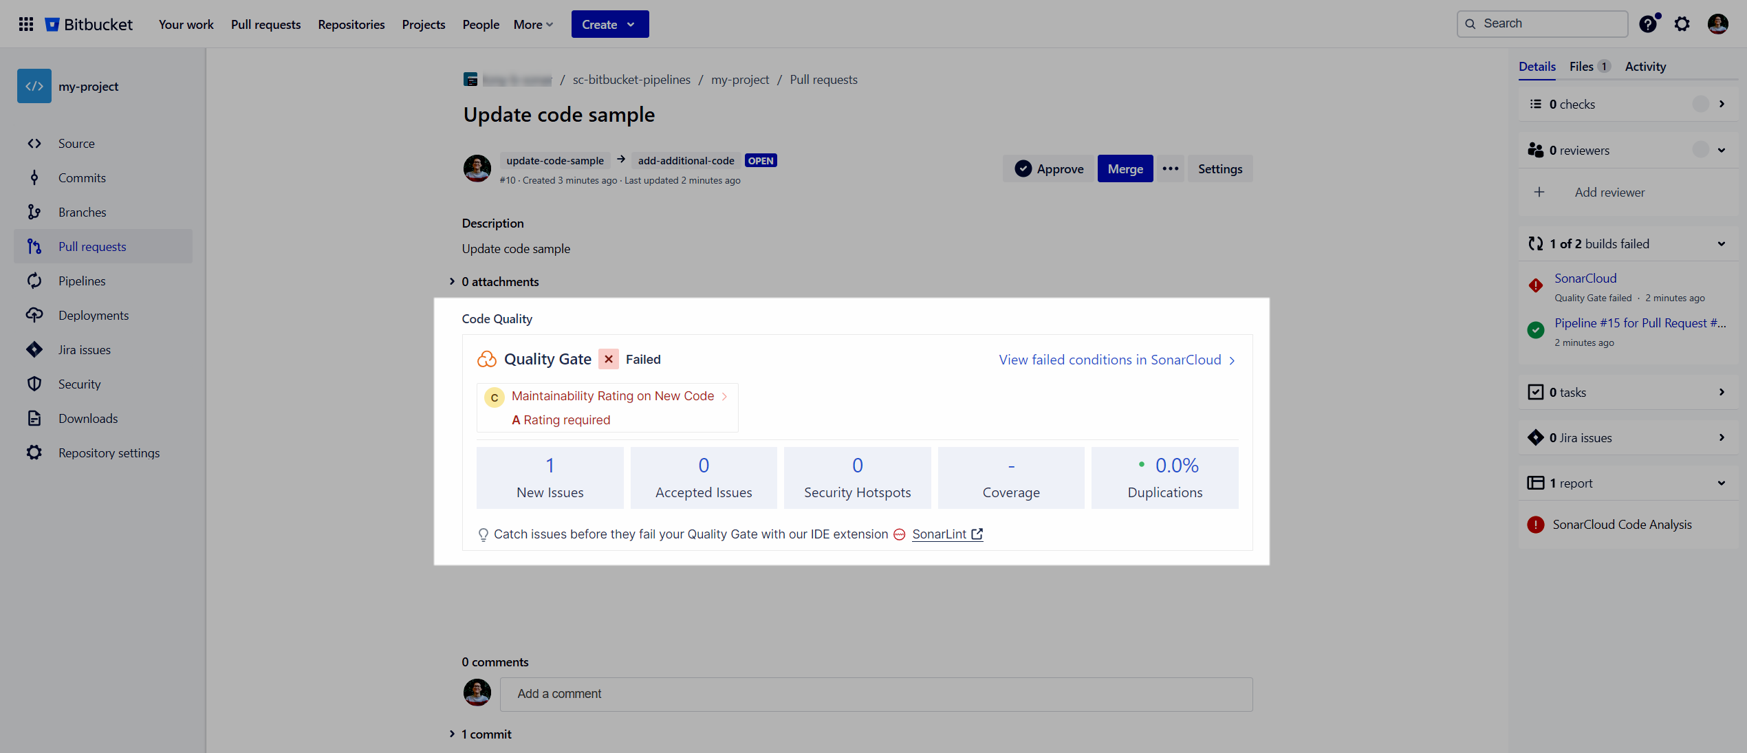
Task: Click the pull request author avatar
Action: coord(477,168)
